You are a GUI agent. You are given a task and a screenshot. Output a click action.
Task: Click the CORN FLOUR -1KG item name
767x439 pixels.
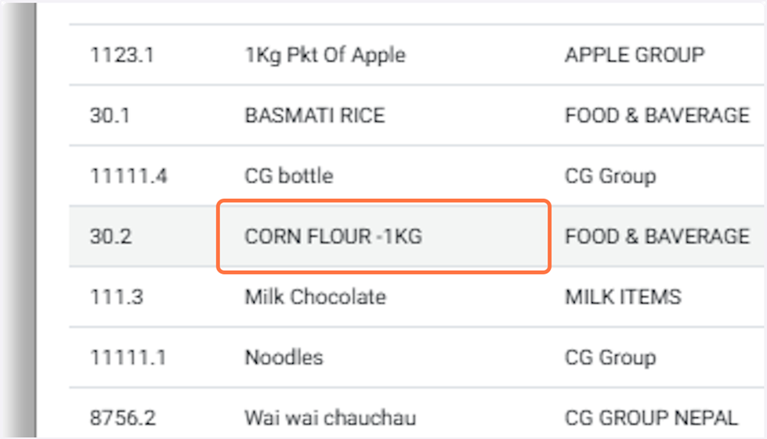point(333,236)
